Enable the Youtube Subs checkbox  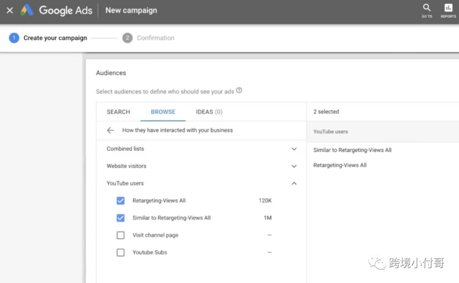[x=120, y=253]
